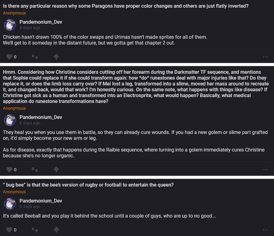Click quote icon under Paragons color answer
The width and height of the screenshot is (274, 236).
pyautogui.click(x=35, y=57)
